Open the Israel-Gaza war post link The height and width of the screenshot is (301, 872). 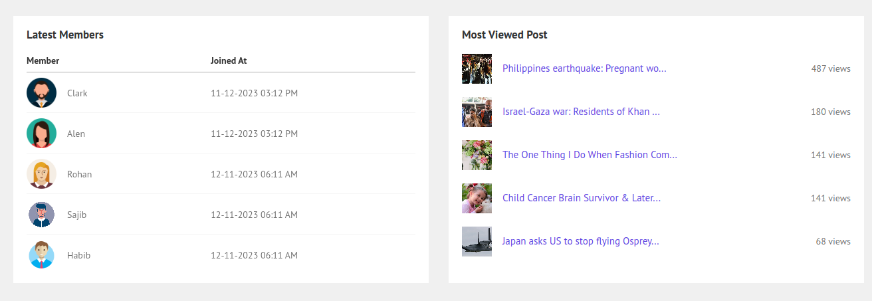pyautogui.click(x=580, y=112)
